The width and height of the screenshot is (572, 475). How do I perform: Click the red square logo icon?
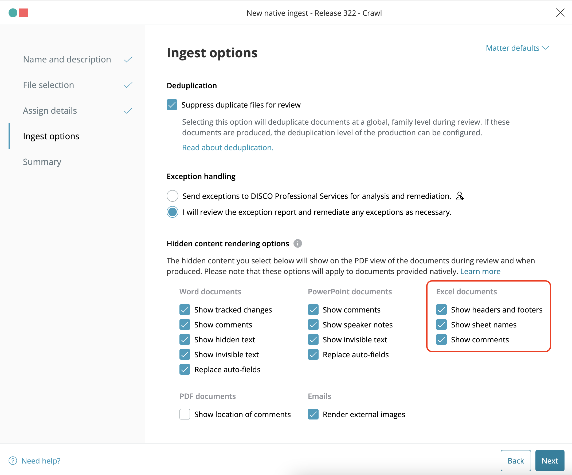pyautogui.click(x=24, y=13)
